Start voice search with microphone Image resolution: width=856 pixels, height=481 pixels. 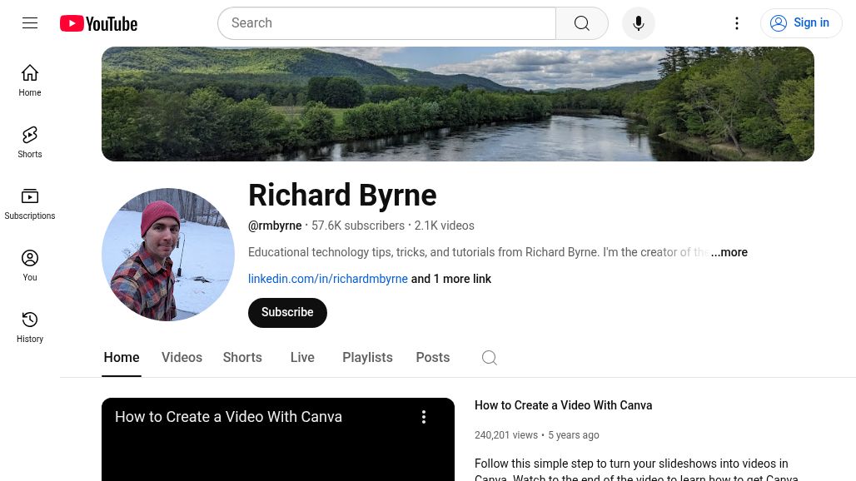tap(639, 23)
